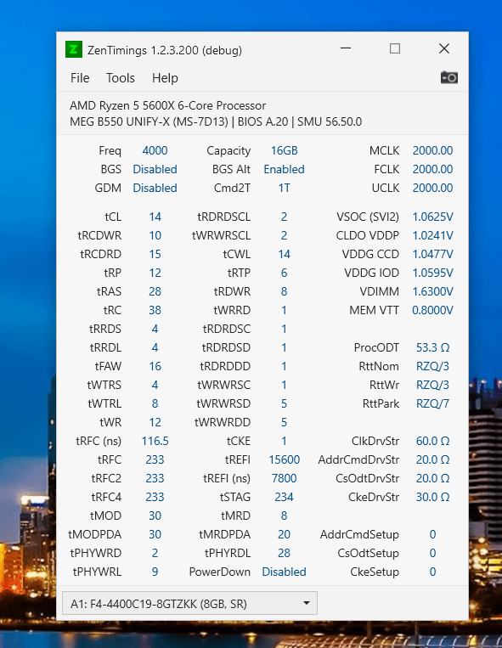Click the tPHYRDL value 28
This screenshot has height=648, width=502.
[284, 553]
